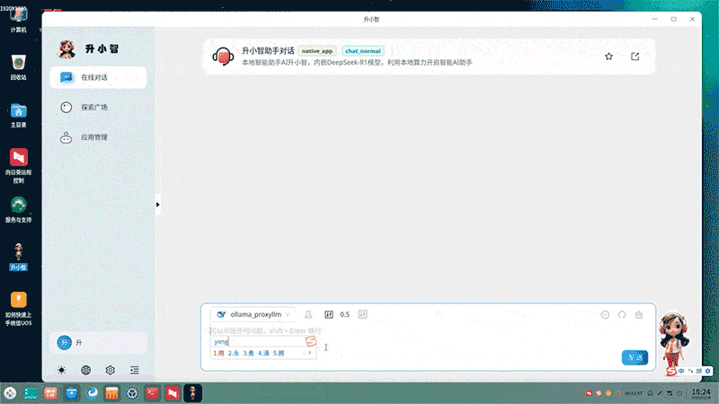719x404 pixels.
Task: Select the first IME candidate 用
Action: click(x=219, y=353)
